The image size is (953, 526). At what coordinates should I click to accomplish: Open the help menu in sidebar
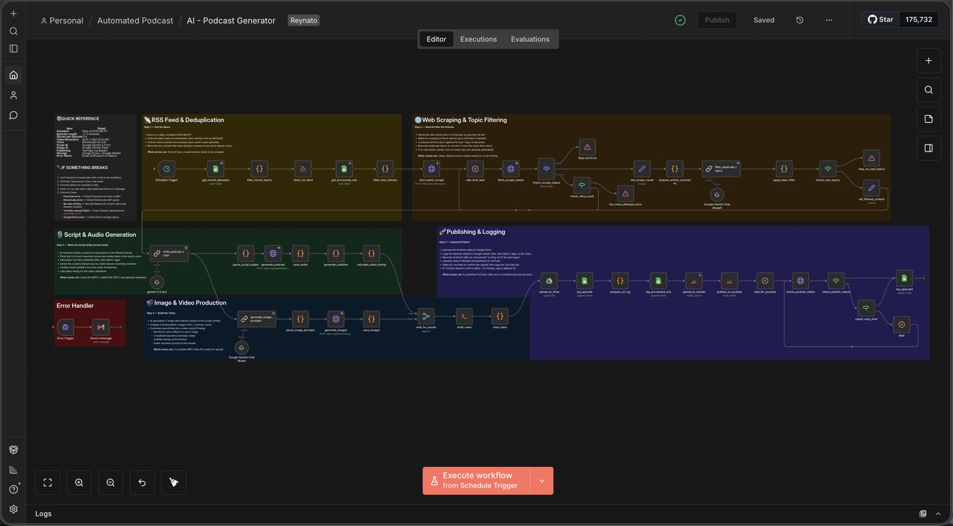14,489
